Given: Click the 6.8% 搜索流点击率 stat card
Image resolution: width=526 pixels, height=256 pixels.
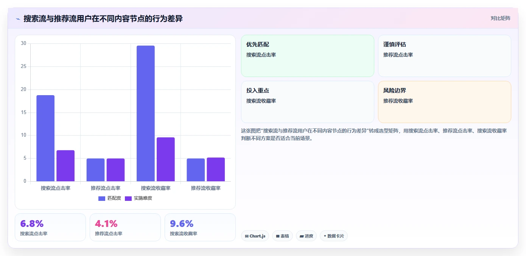Looking at the screenshot, I should coord(50,227).
